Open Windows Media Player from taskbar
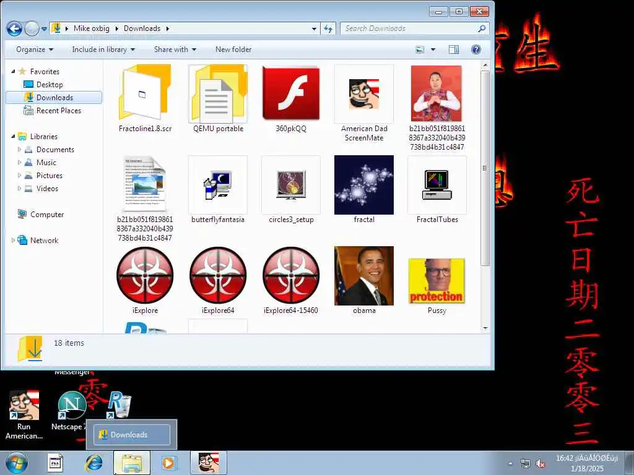Image resolution: width=634 pixels, height=475 pixels. click(x=168, y=463)
